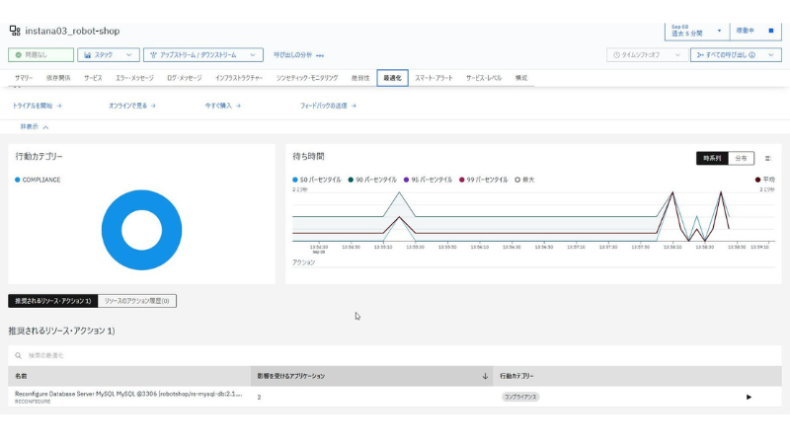Click the コンプライアンス tag
This screenshot has height=444, width=790.
coord(520,397)
